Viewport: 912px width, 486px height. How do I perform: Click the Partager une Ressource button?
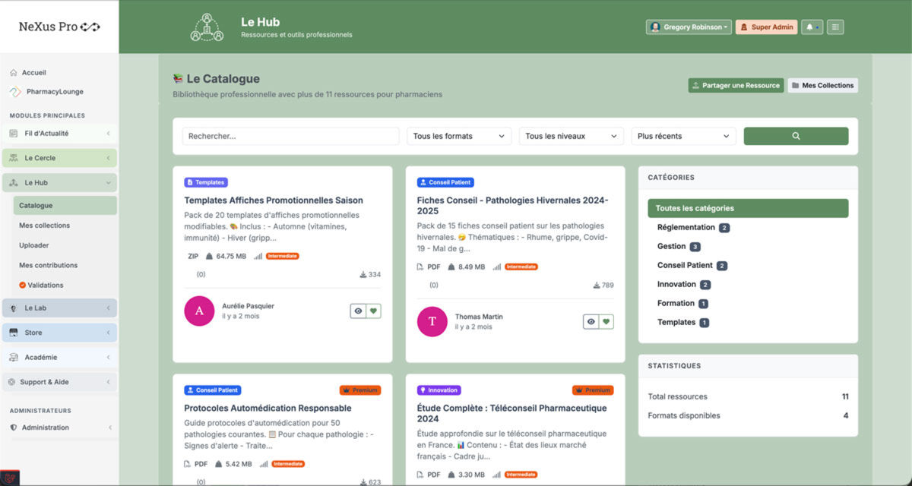735,85
